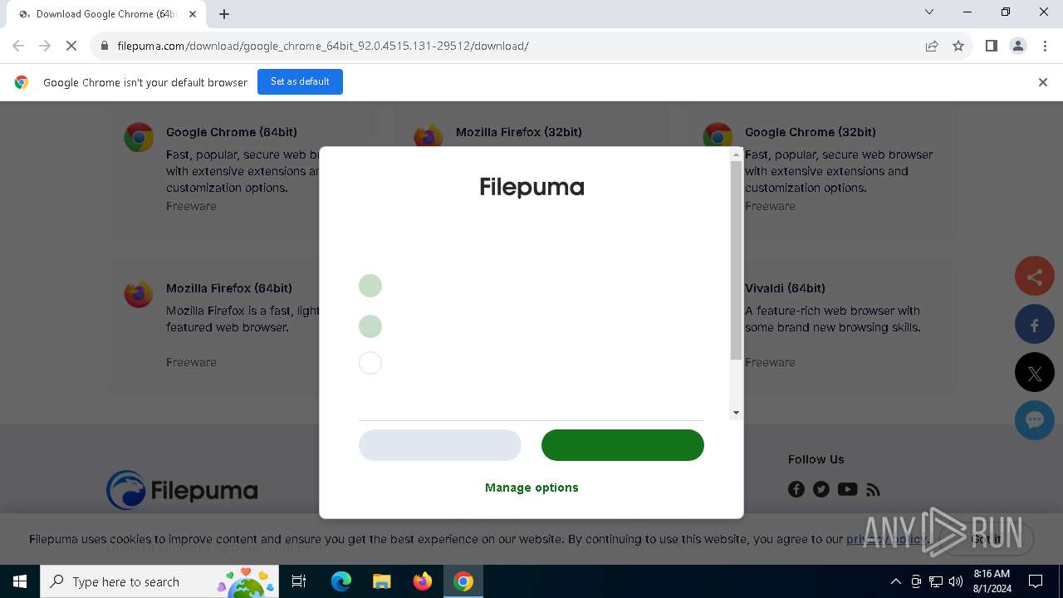Image resolution: width=1063 pixels, height=598 pixels.
Task: Show hidden system tray icons
Action: pyautogui.click(x=895, y=581)
